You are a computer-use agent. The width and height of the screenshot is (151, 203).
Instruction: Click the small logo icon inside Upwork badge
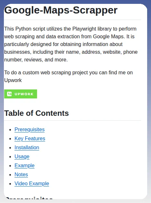[x=9, y=94]
